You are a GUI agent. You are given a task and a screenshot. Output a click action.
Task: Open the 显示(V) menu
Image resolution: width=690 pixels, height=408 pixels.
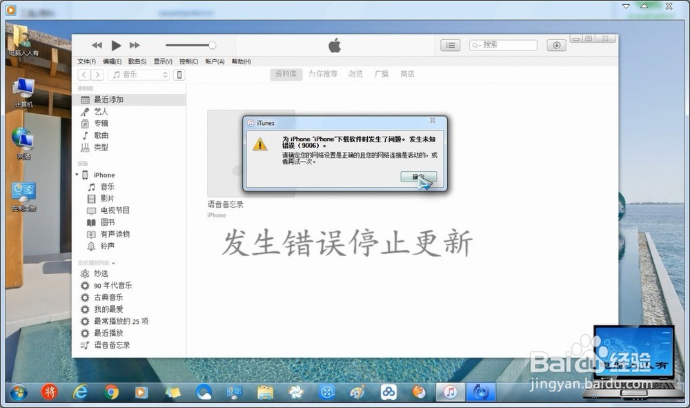(163, 61)
